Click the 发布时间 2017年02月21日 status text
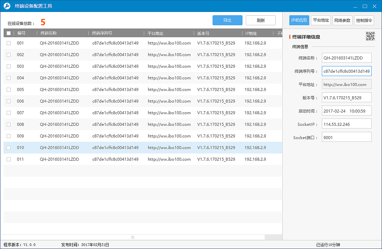The height and width of the screenshot is (249, 382). coord(85,245)
